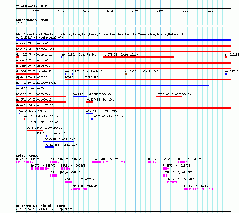Screen dimensions: 239x213
Task: Click HAGHL|NM_032304 gene label
Action: pos(190,159)
